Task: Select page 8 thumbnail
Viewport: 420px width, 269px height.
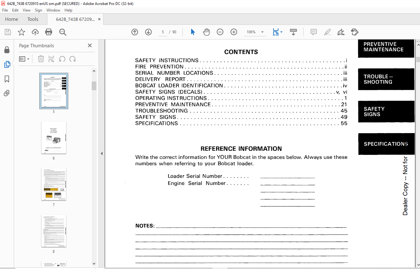Action: point(54,231)
